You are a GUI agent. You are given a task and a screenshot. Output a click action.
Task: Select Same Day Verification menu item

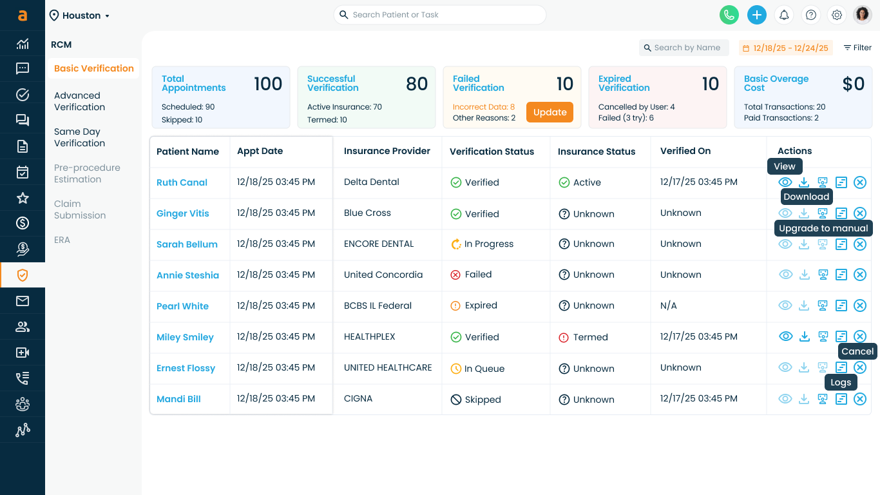click(x=79, y=137)
